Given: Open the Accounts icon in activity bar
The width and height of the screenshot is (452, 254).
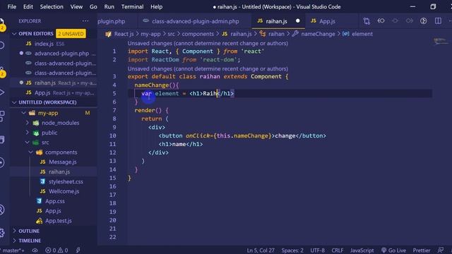Looking at the screenshot, I should 2,210.
